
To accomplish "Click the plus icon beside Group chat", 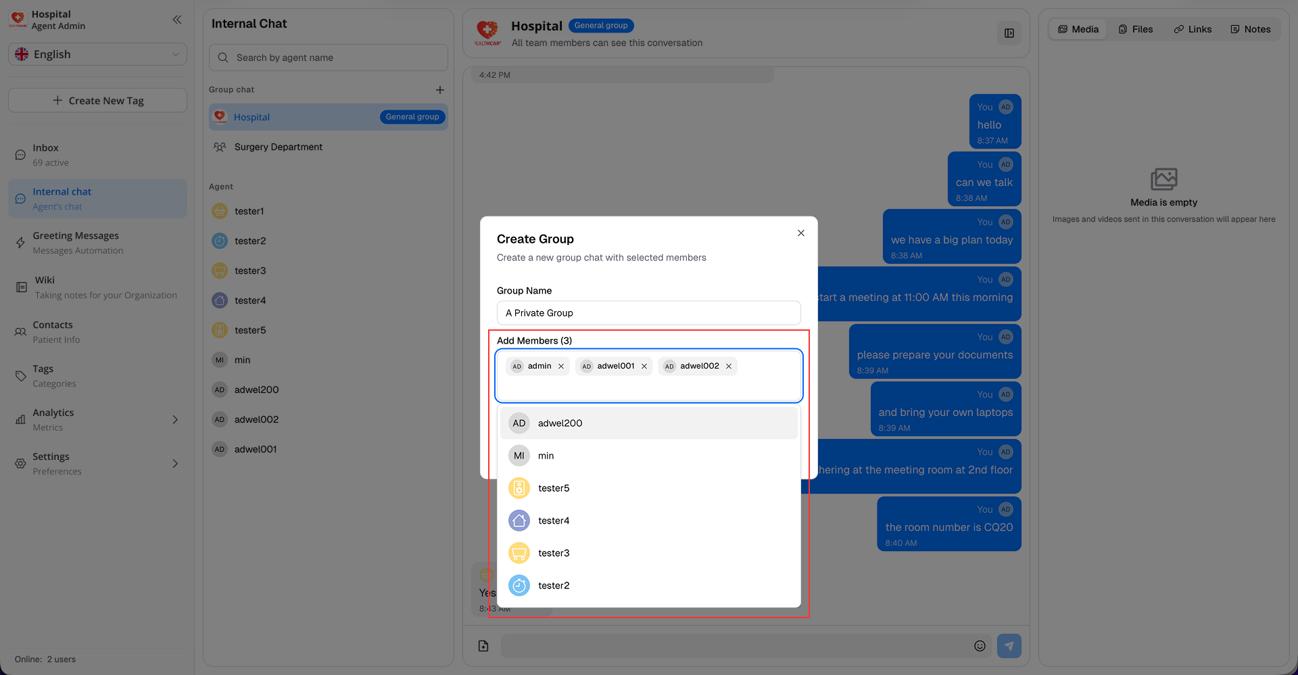I will click(439, 90).
